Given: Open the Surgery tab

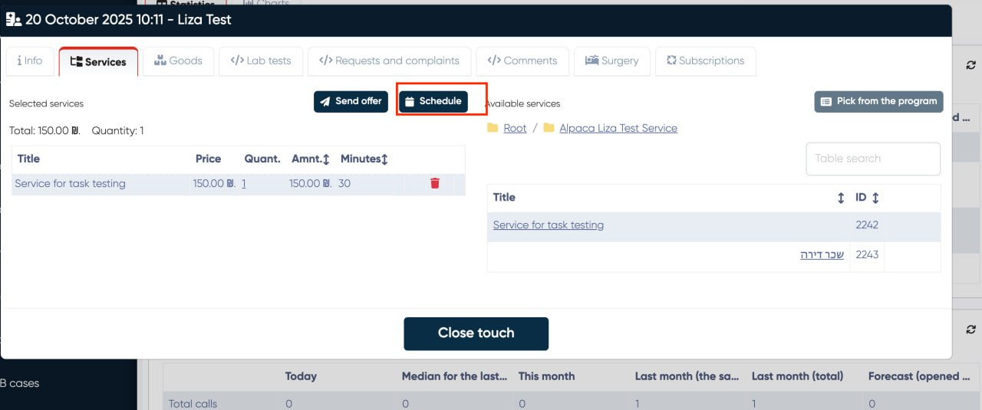Looking at the screenshot, I should 611,61.
